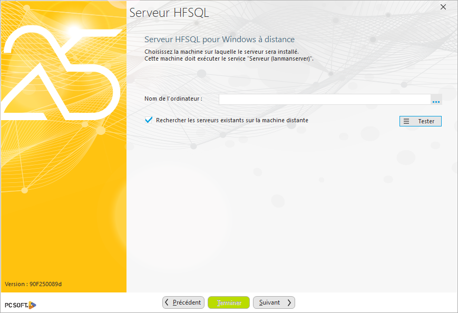This screenshot has height=313, width=458.
Task: Click inside the Nom de l'ordinateur field
Action: (324, 99)
